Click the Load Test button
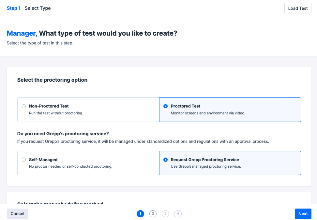The height and width of the screenshot is (220, 317). pyautogui.click(x=298, y=8)
